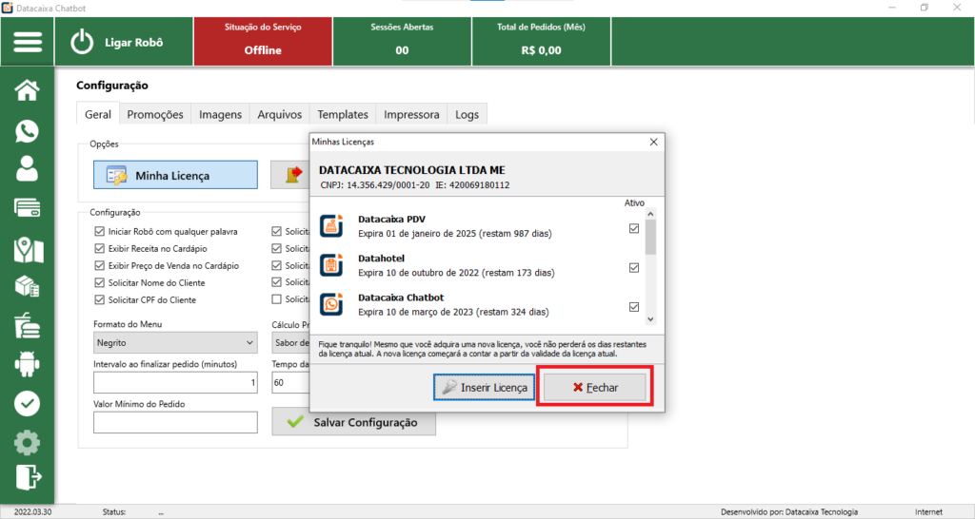The height and width of the screenshot is (519, 975).
Task: Click the Inserir Licença button
Action: pyautogui.click(x=484, y=388)
